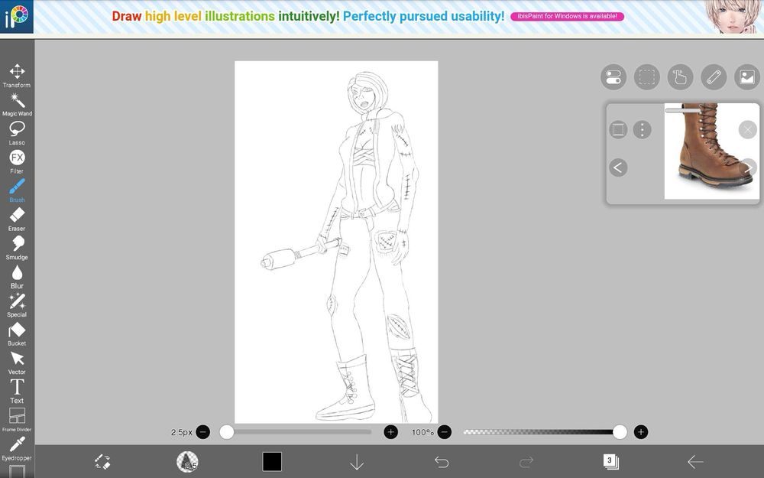764x478 pixels.
Task: Click the opacity slider handle
Action: [x=620, y=432]
